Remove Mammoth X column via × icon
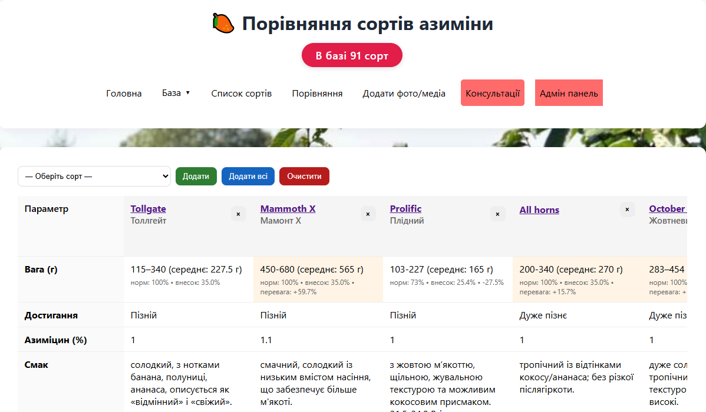Image resolution: width=706 pixels, height=412 pixels. (368, 214)
